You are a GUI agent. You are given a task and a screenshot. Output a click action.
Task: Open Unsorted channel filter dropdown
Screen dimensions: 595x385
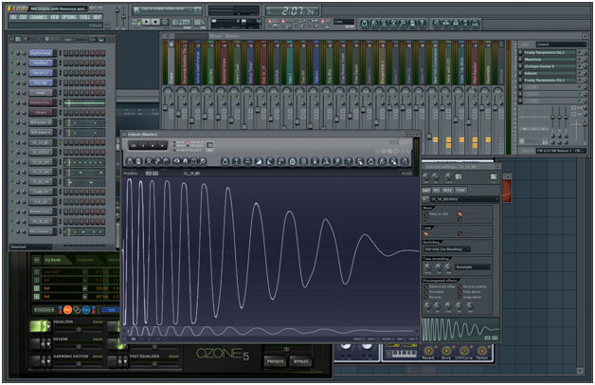coord(30,247)
